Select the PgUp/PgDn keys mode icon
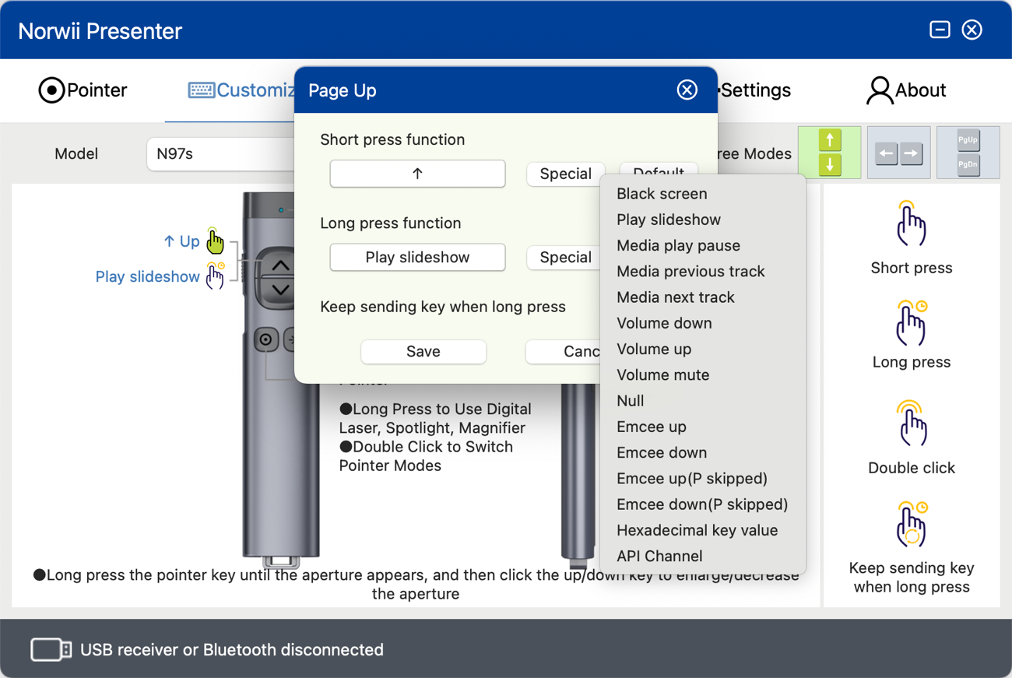Screen dimensions: 1012x678 click(x=968, y=153)
